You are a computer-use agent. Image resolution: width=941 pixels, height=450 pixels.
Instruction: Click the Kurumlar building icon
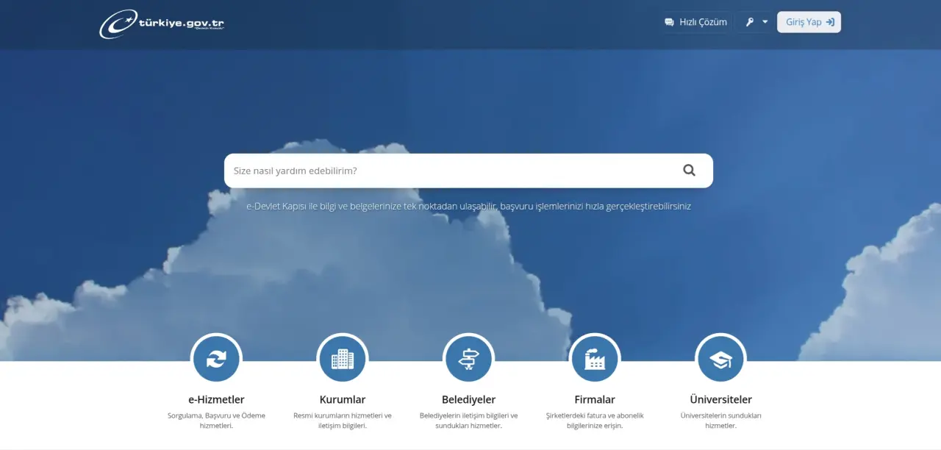343,359
